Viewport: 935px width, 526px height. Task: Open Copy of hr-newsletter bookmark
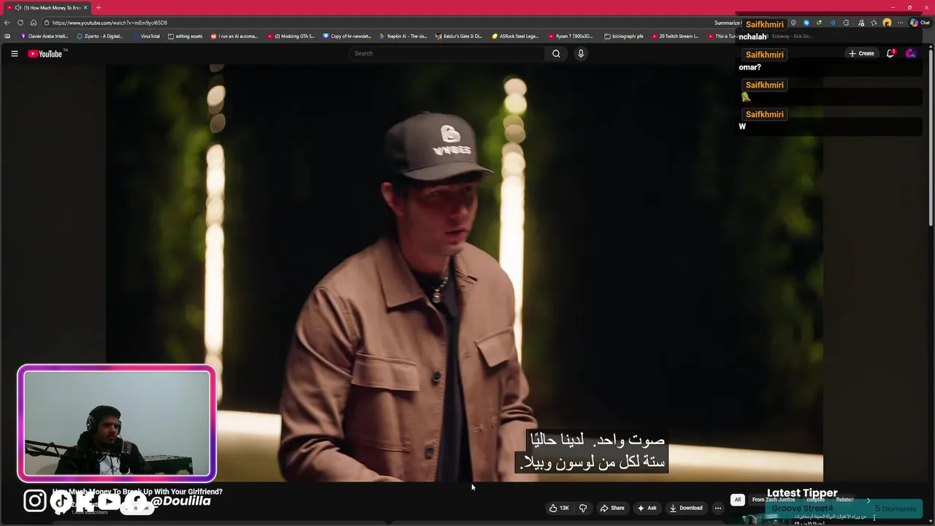348,36
